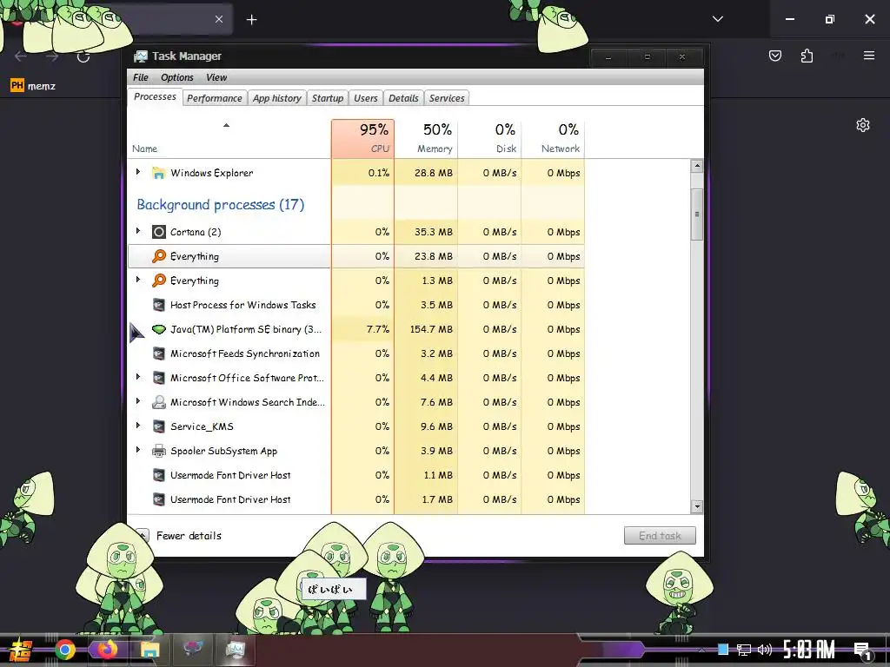Expand the Service_KMS process row
This screenshot has width=890, height=667.
[x=138, y=426]
